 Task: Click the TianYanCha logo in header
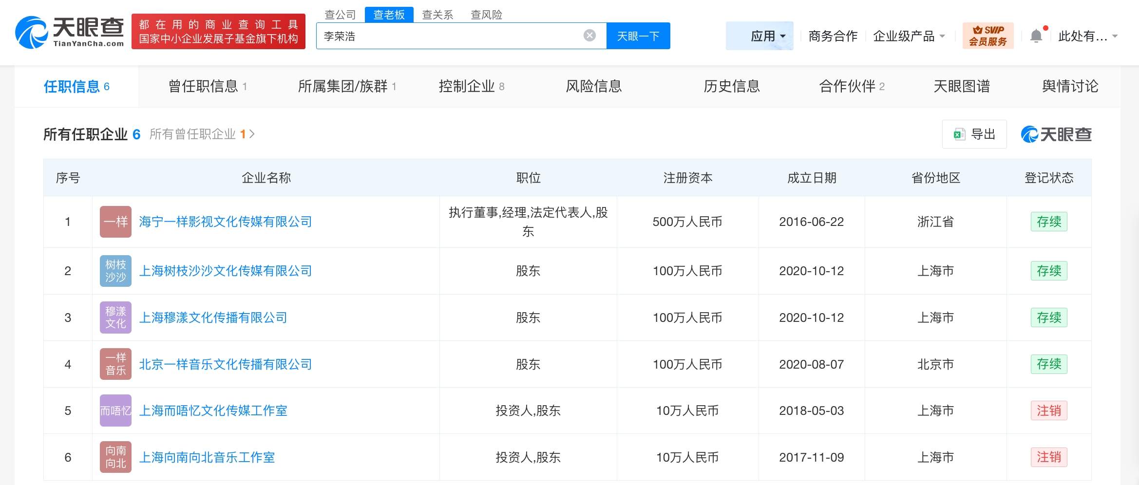[69, 32]
